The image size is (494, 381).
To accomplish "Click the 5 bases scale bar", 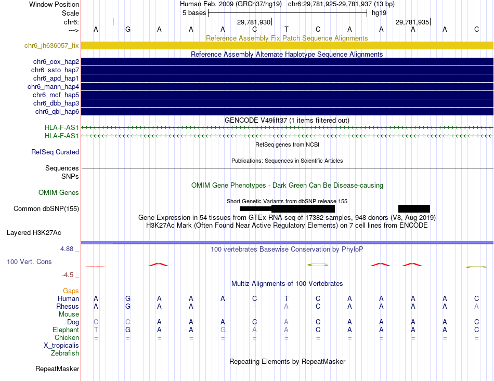I will click(288, 13).
